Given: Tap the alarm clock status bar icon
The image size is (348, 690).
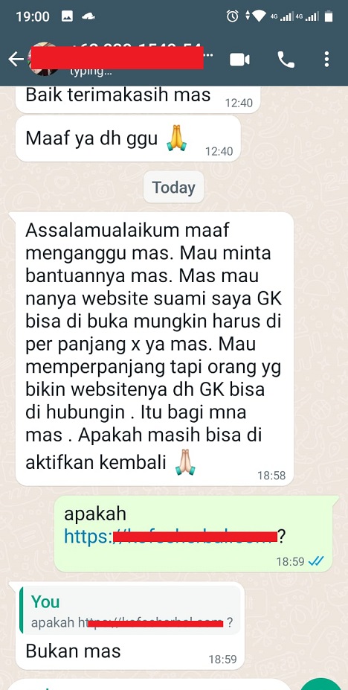Looking at the screenshot, I should click(232, 16).
